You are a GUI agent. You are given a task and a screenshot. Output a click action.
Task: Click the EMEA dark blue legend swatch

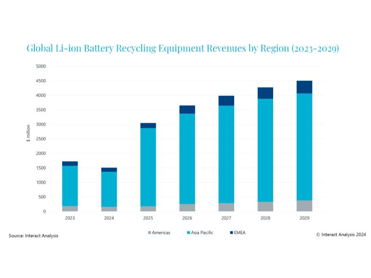click(231, 233)
